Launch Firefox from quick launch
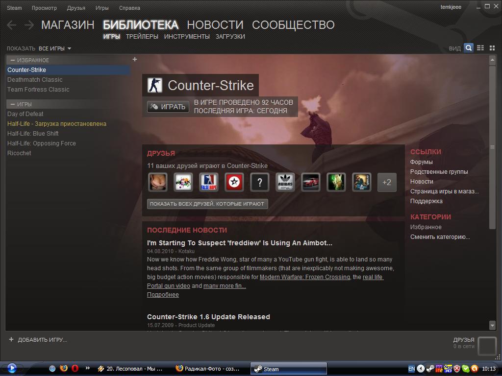502x376 pixels. (x=64, y=368)
